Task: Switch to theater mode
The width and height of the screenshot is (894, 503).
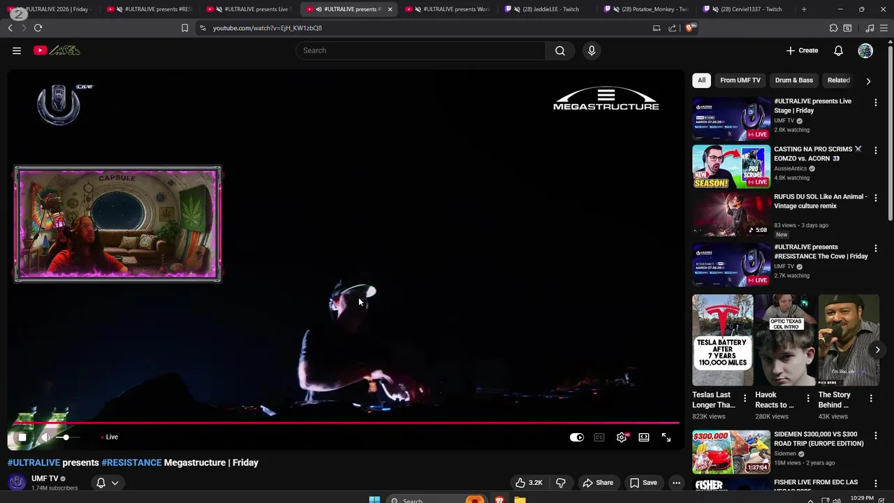Action: [644, 437]
